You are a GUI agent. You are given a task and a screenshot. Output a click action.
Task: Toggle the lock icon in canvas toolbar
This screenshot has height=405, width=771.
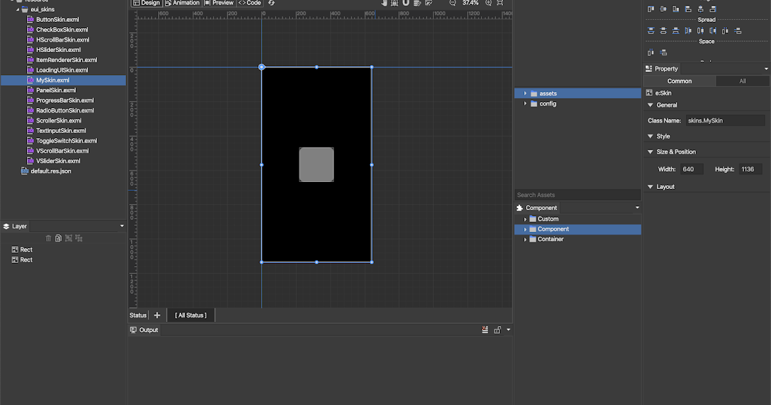coord(394,3)
